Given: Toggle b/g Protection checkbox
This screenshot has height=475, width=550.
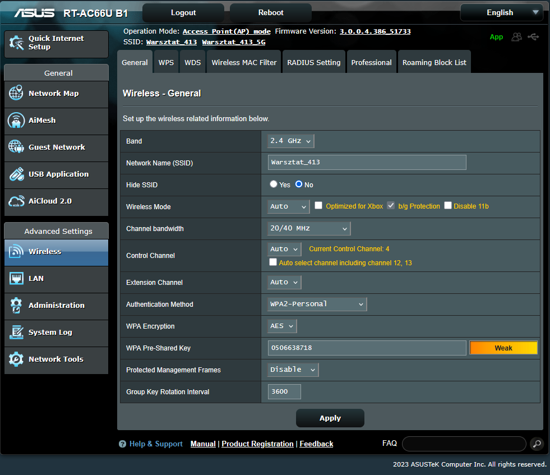Looking at the screenshot, I should click(391, 206).
